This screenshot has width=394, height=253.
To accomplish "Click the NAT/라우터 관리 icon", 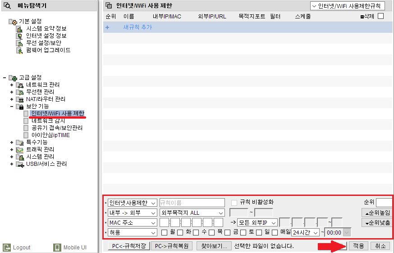I will 20,99.
